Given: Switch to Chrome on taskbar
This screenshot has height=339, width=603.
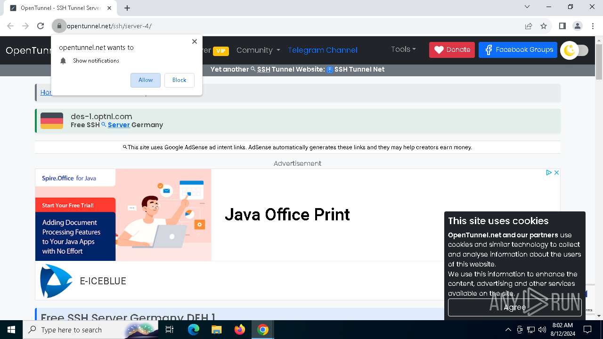Looking at the screenshot, I should pyautogui.click(x=263, y=330).
